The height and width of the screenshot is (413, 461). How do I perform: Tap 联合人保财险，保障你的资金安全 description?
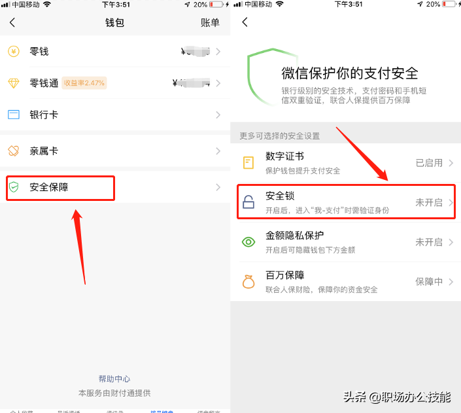click(322, 290)
